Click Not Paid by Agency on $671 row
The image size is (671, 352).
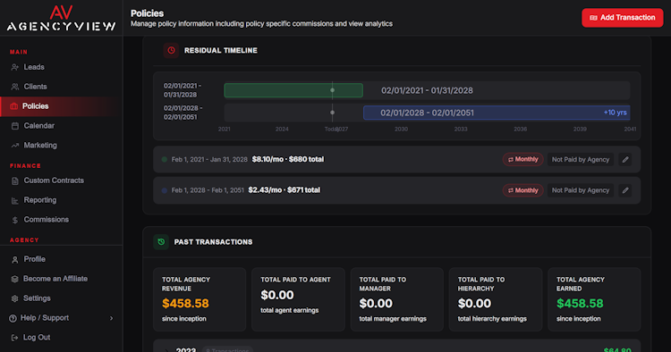click(x=581, y=190)
